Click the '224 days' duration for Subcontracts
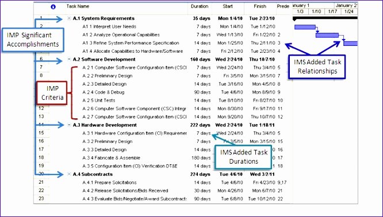Viewport: 383px width, 217px height. (200, 175)
